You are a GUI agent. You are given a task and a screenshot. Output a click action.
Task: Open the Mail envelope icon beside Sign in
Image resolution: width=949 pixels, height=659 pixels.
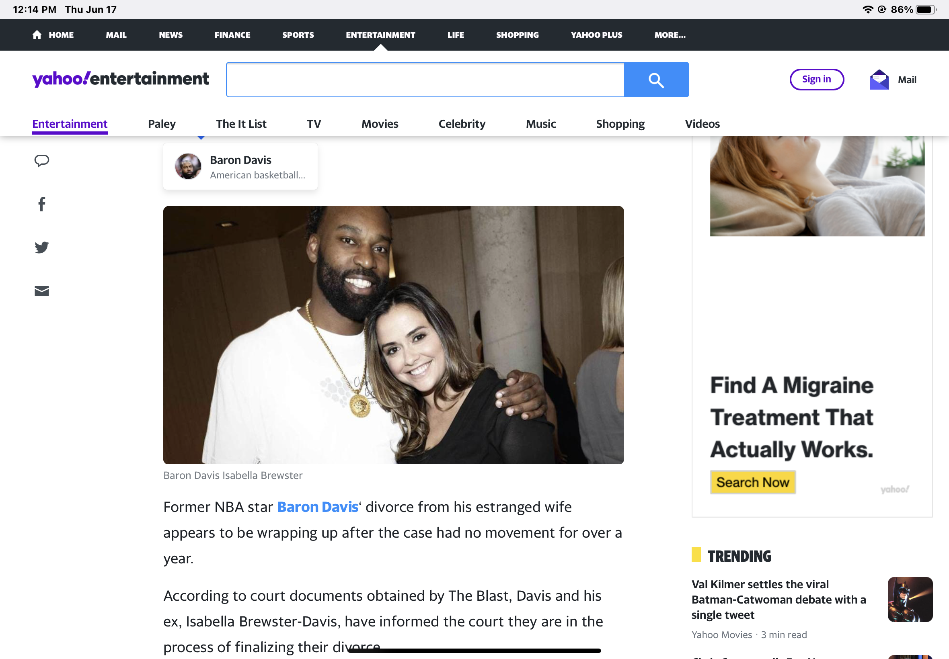(879, 80)
